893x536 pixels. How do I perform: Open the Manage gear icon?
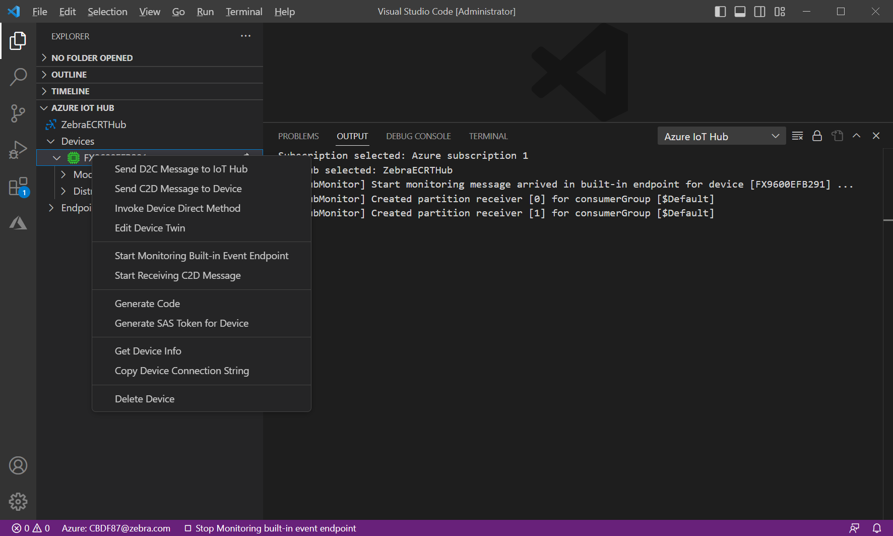pyautogui.click(x=18, y=502)
